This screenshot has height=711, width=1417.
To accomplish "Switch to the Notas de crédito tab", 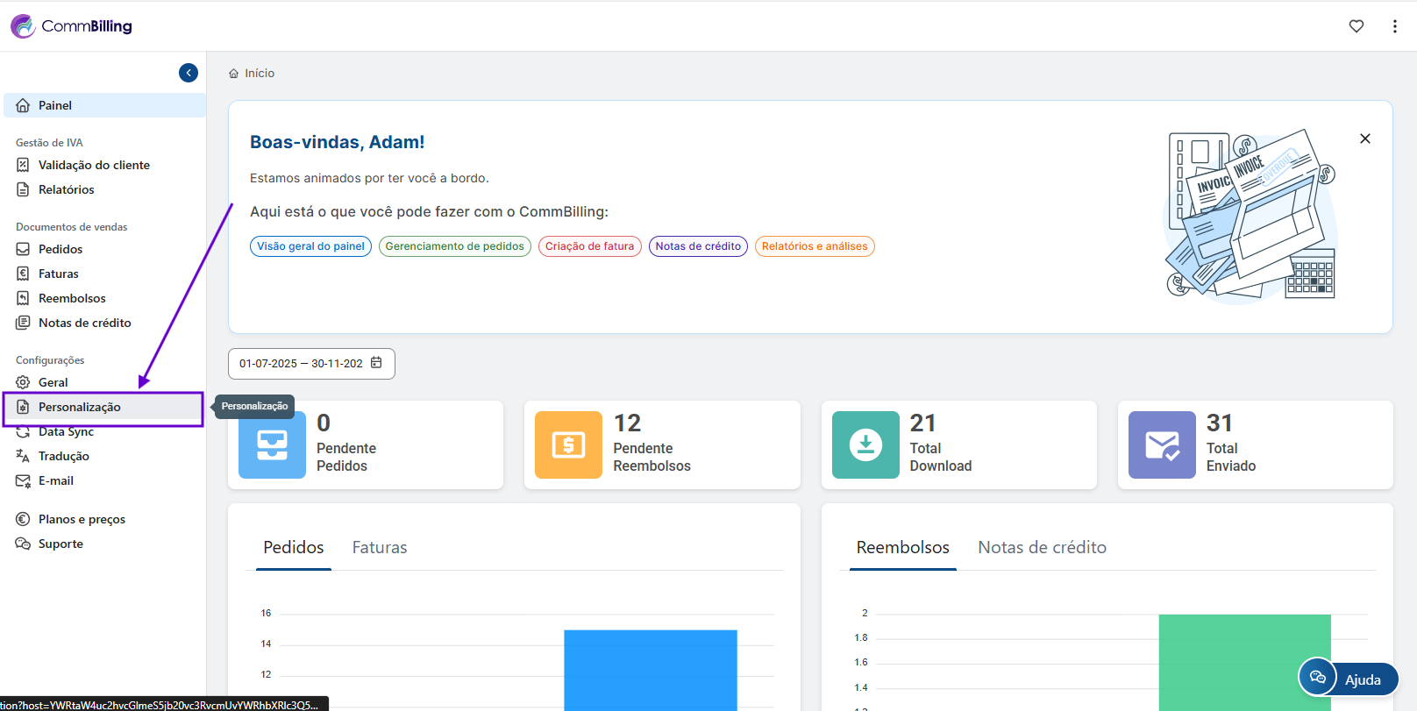I will pos(1042,548).
